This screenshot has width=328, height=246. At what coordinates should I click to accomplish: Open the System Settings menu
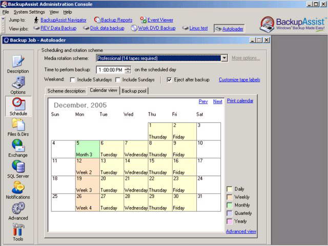point(29,12)
